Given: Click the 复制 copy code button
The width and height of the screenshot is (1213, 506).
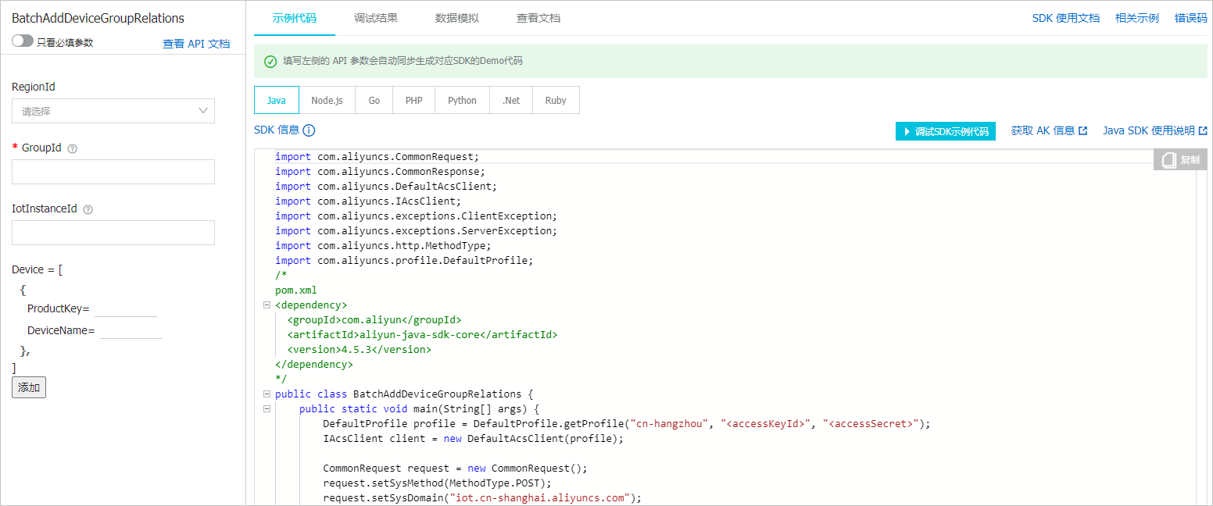Looking at the screenshot, I should tap(1180, 159).
